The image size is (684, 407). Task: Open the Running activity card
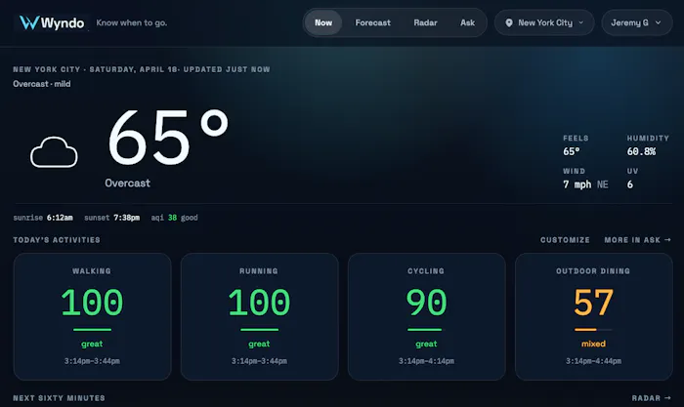click(259, 317)
